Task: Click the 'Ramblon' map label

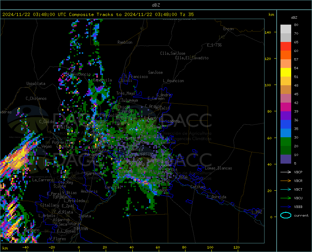Action: (x=125, y=42)
